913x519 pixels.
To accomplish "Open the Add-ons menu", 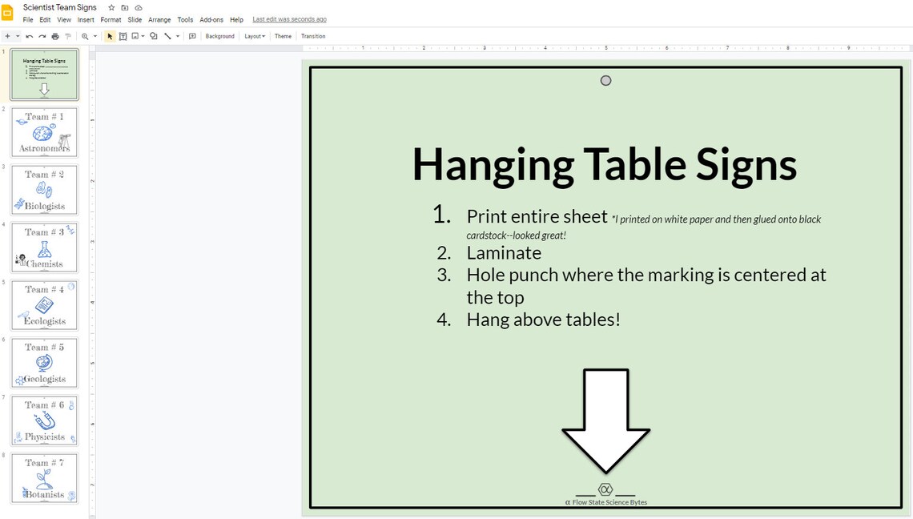I will click(211, 19).
